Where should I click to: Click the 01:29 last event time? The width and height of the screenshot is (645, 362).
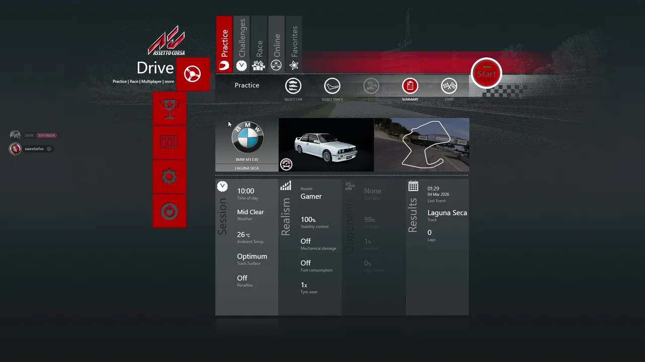[433, 189]
